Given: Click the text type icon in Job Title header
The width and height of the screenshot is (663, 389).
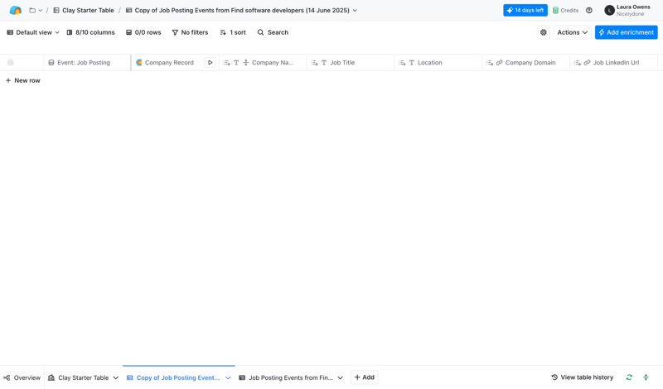Looking at the screenshot, I should [x=324, y=63].
